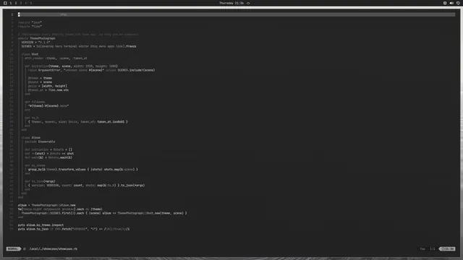Open the launcher icon in the top bar
This screenshot has width=463, height=260.
[x=5, y=3]
